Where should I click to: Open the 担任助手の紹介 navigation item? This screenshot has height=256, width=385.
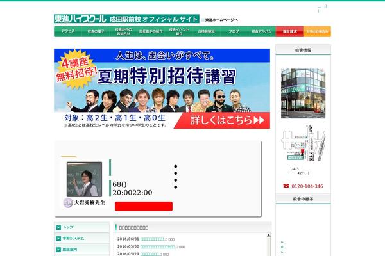151,31
